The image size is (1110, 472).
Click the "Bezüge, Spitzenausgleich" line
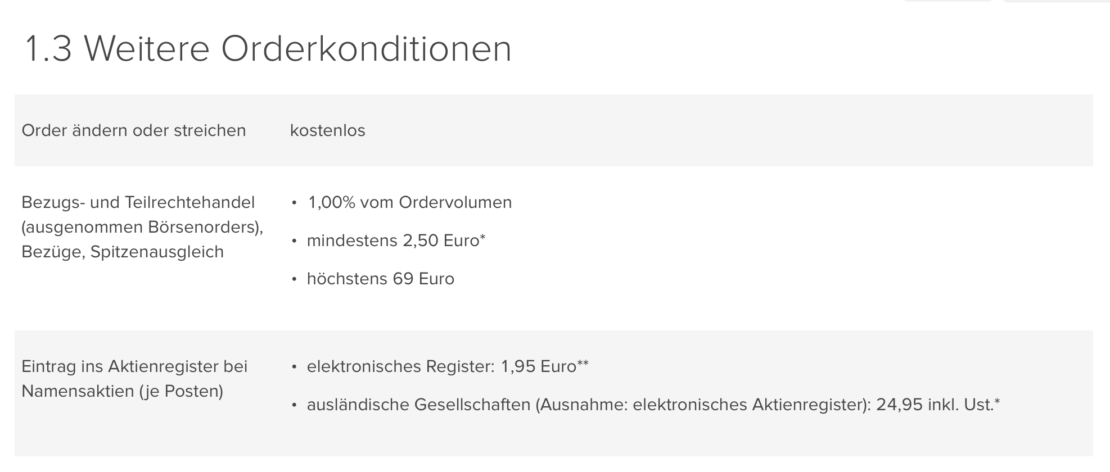(x=123, y=252)
